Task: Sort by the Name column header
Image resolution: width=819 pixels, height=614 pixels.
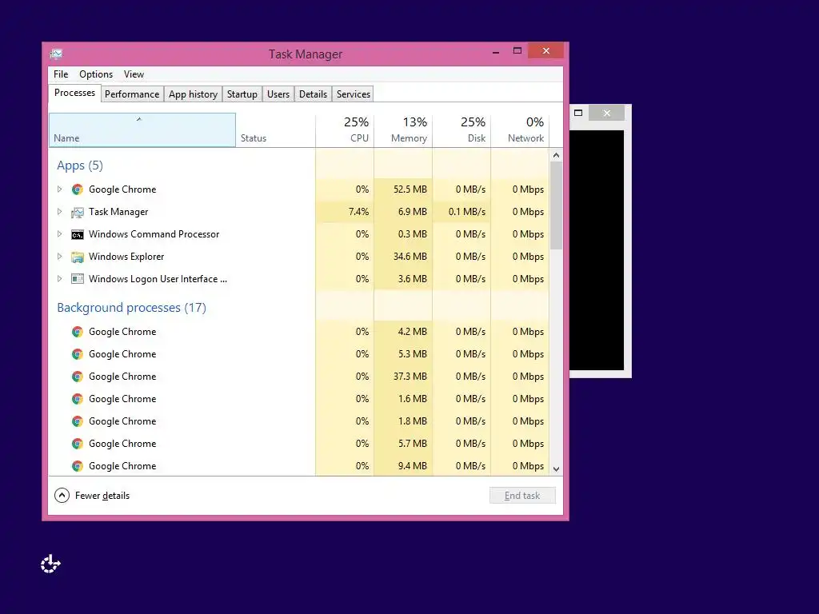Action: (x=142, y=130)
